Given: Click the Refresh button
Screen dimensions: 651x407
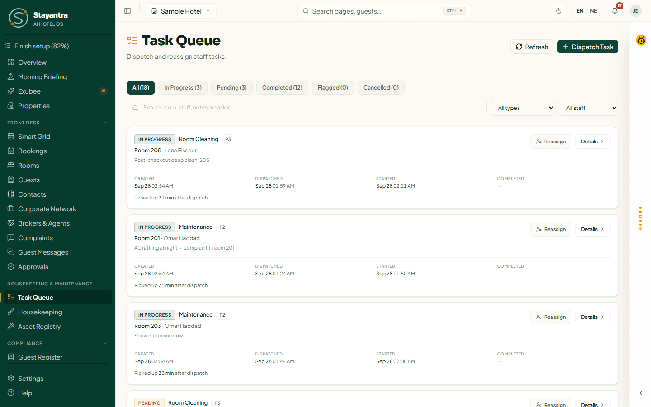Looking at the screenshot, I should [532, 47].
